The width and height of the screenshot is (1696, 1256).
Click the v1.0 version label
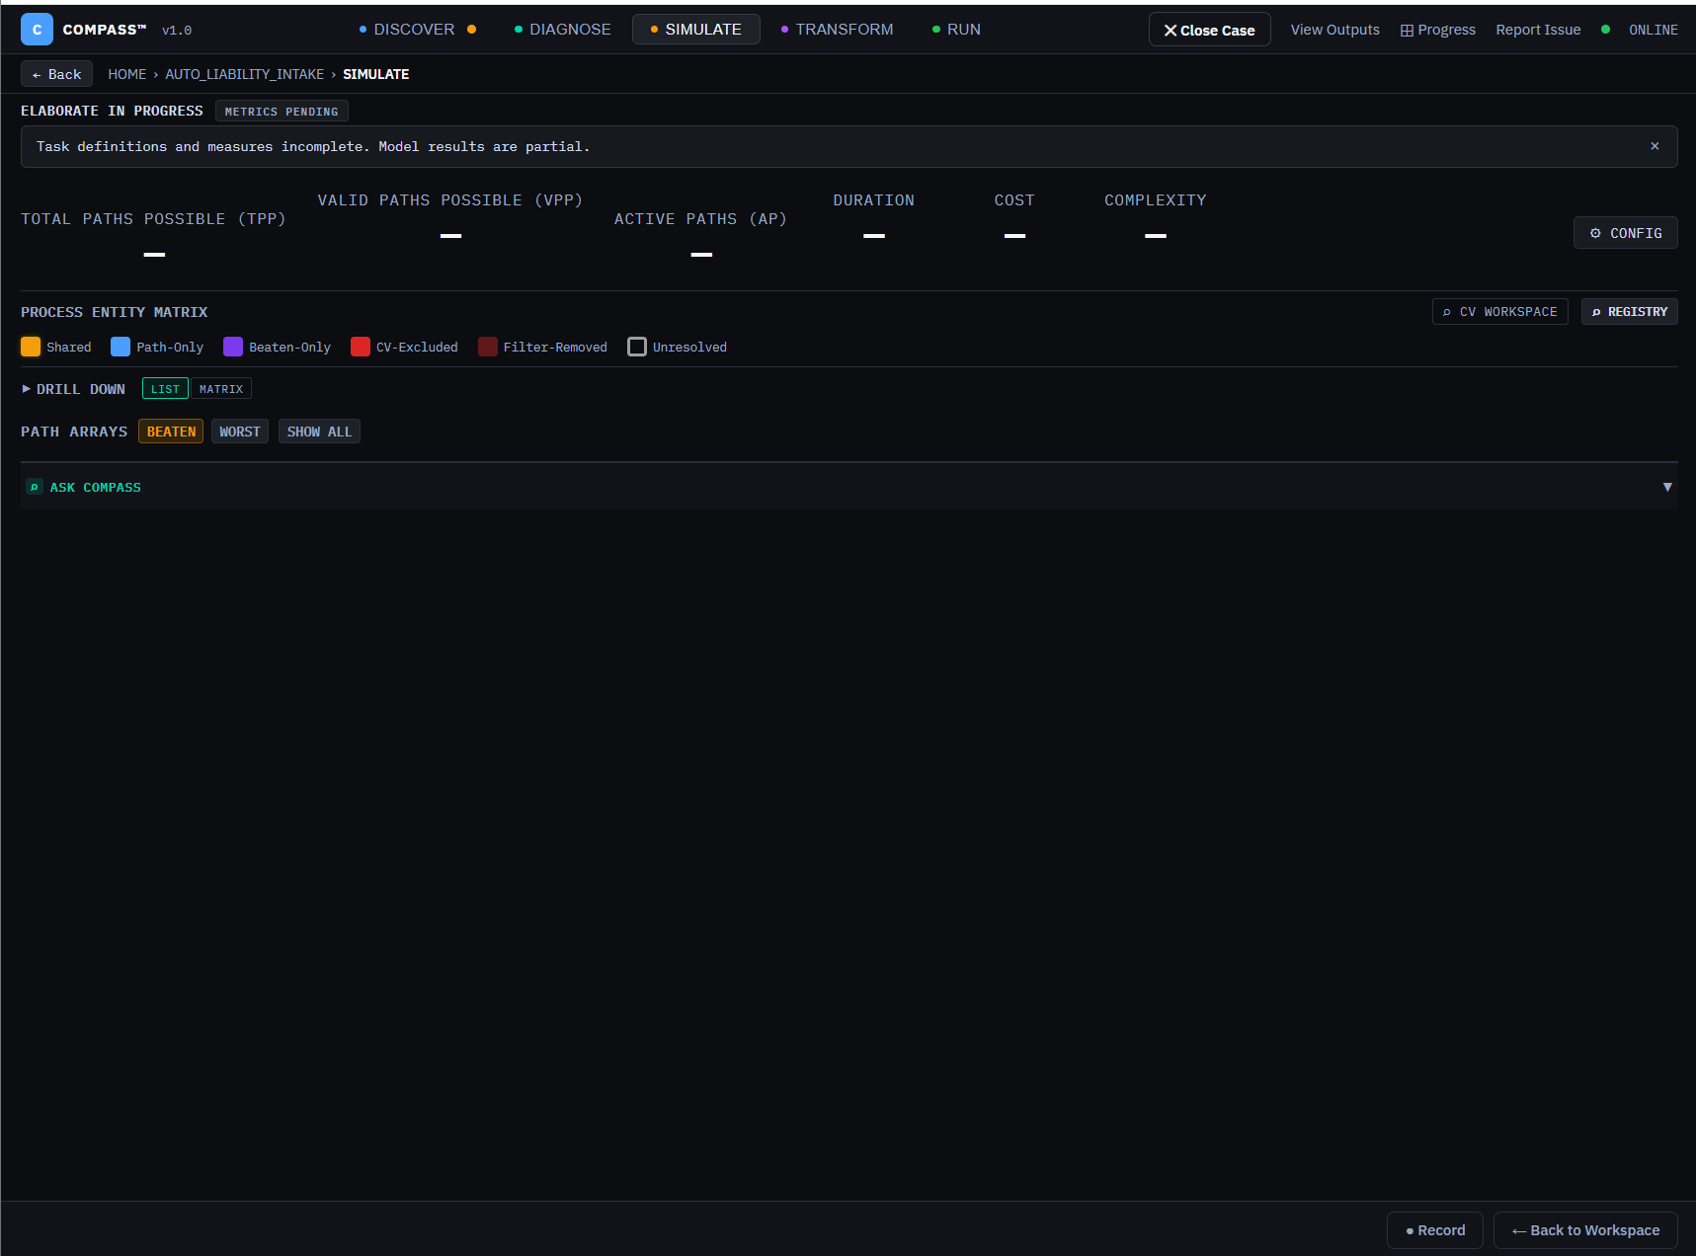[x=177, y=31]
